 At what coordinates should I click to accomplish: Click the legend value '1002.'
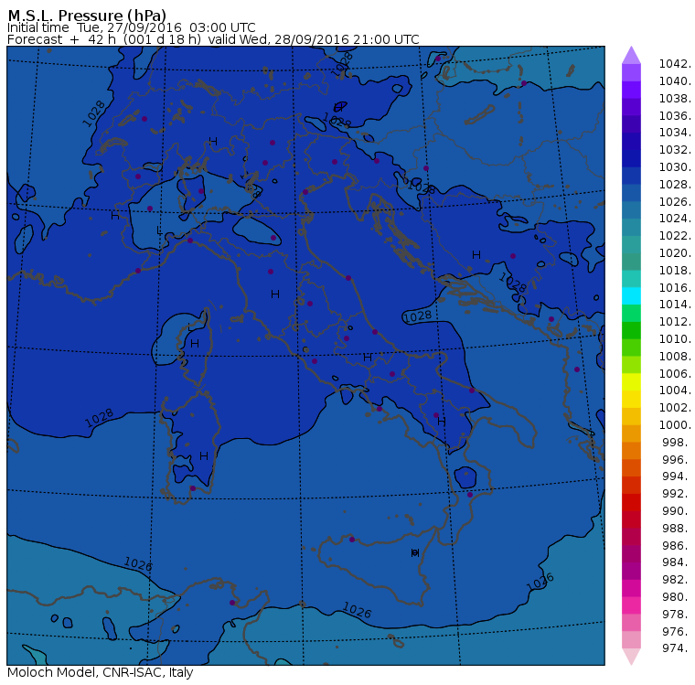[x=675, y=408]
